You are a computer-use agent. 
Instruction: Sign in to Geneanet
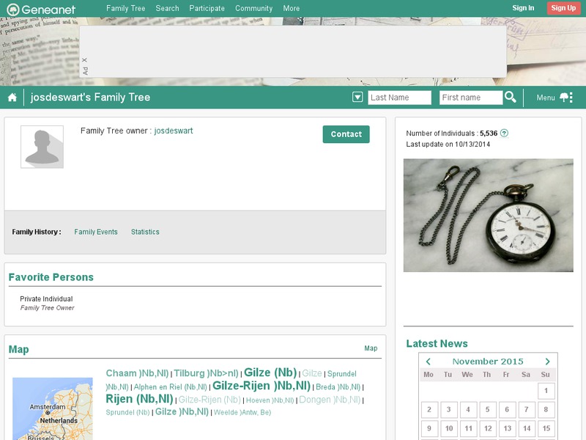click(523, 8)
